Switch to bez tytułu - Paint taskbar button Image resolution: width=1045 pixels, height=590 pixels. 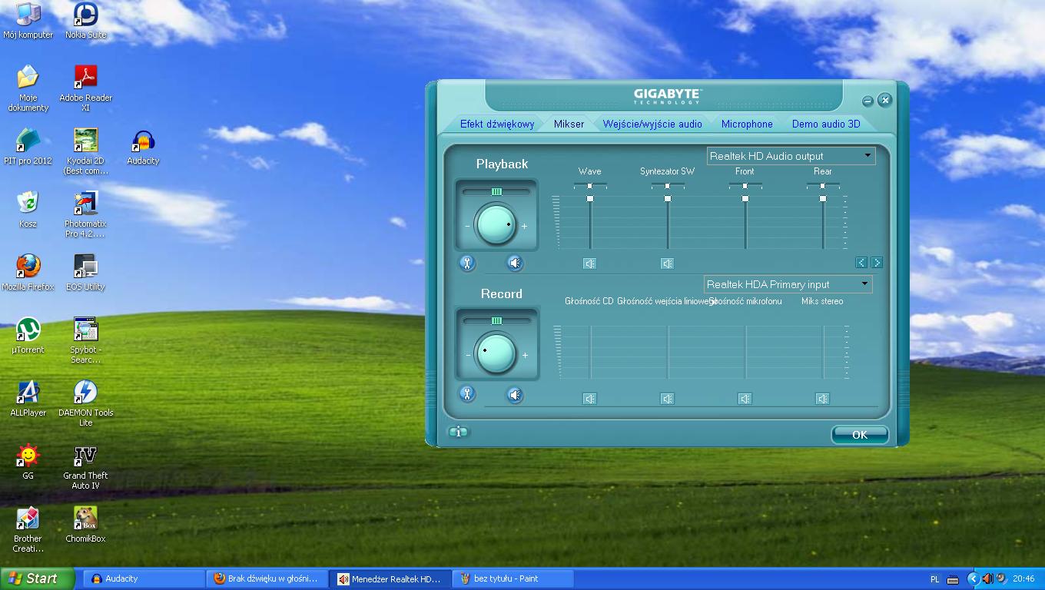513,578
